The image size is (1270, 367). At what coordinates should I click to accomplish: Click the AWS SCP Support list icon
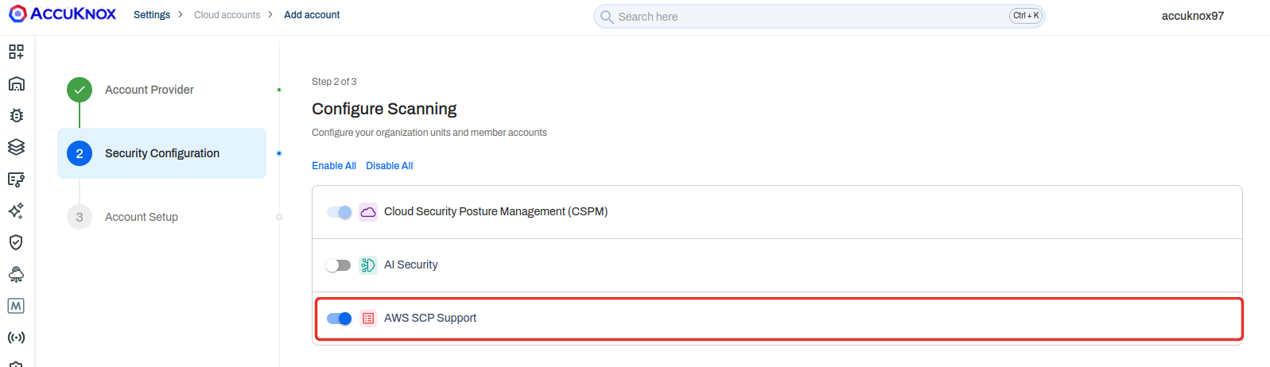[368, 319]
